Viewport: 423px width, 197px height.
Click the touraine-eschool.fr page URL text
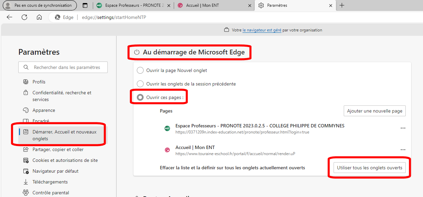click(x=235, y=154)
